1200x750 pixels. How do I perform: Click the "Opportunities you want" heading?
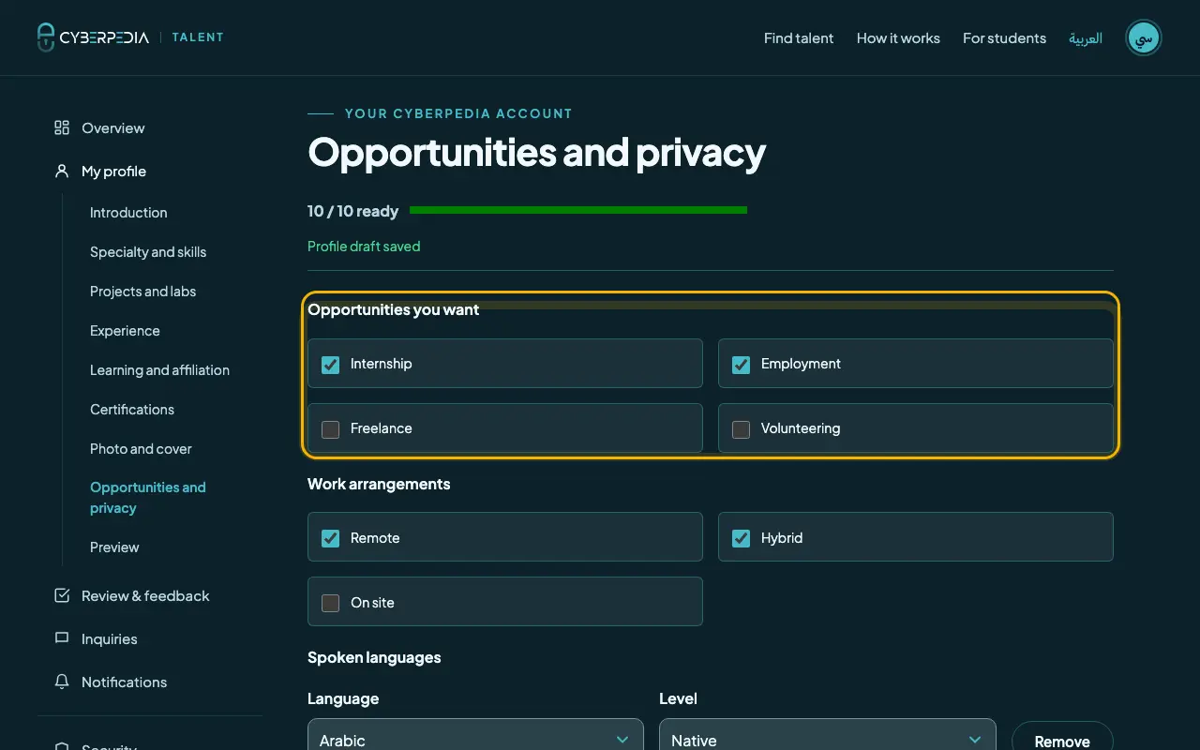coord(393,309)
